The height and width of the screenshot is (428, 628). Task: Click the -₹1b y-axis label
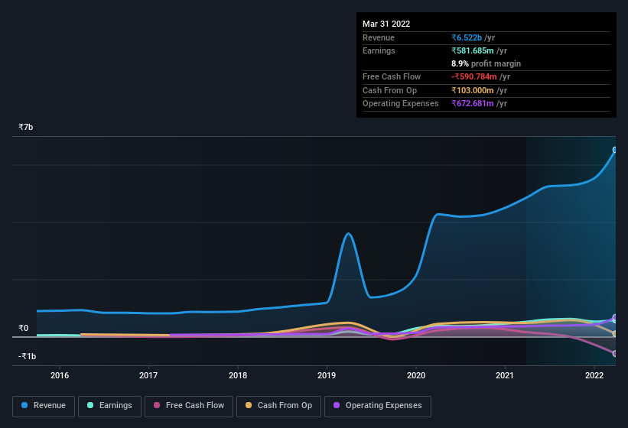tap(28, 356)
